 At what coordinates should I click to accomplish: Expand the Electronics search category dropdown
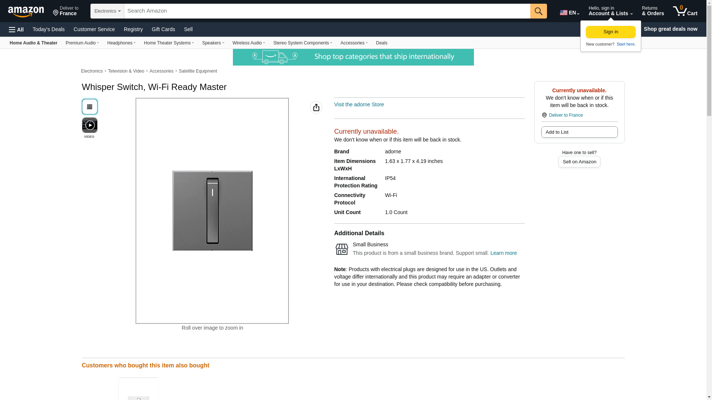click(107, 11)
